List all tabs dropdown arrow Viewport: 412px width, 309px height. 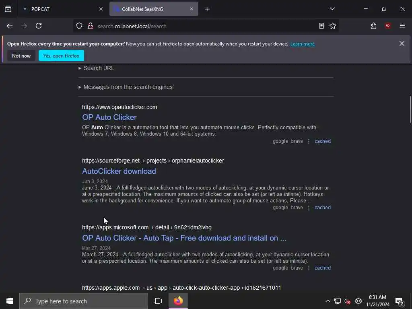[x=332, y=9]
